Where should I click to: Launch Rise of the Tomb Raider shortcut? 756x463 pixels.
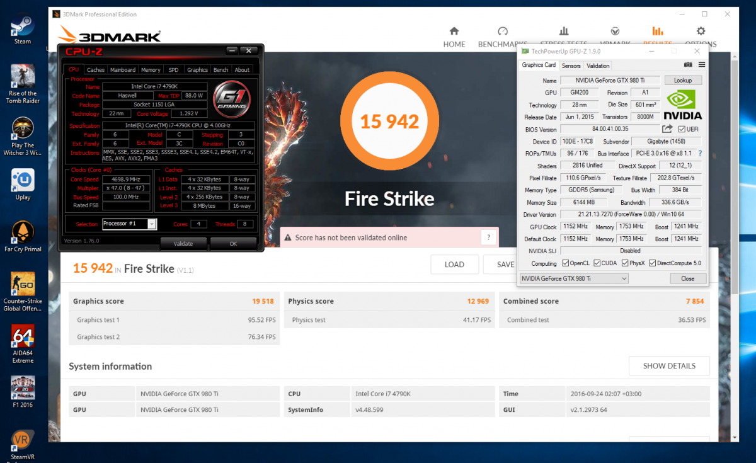pos(23,84)
